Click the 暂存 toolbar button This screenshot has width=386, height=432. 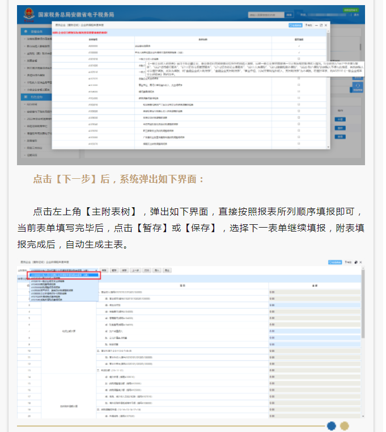(x=114, y=271)
